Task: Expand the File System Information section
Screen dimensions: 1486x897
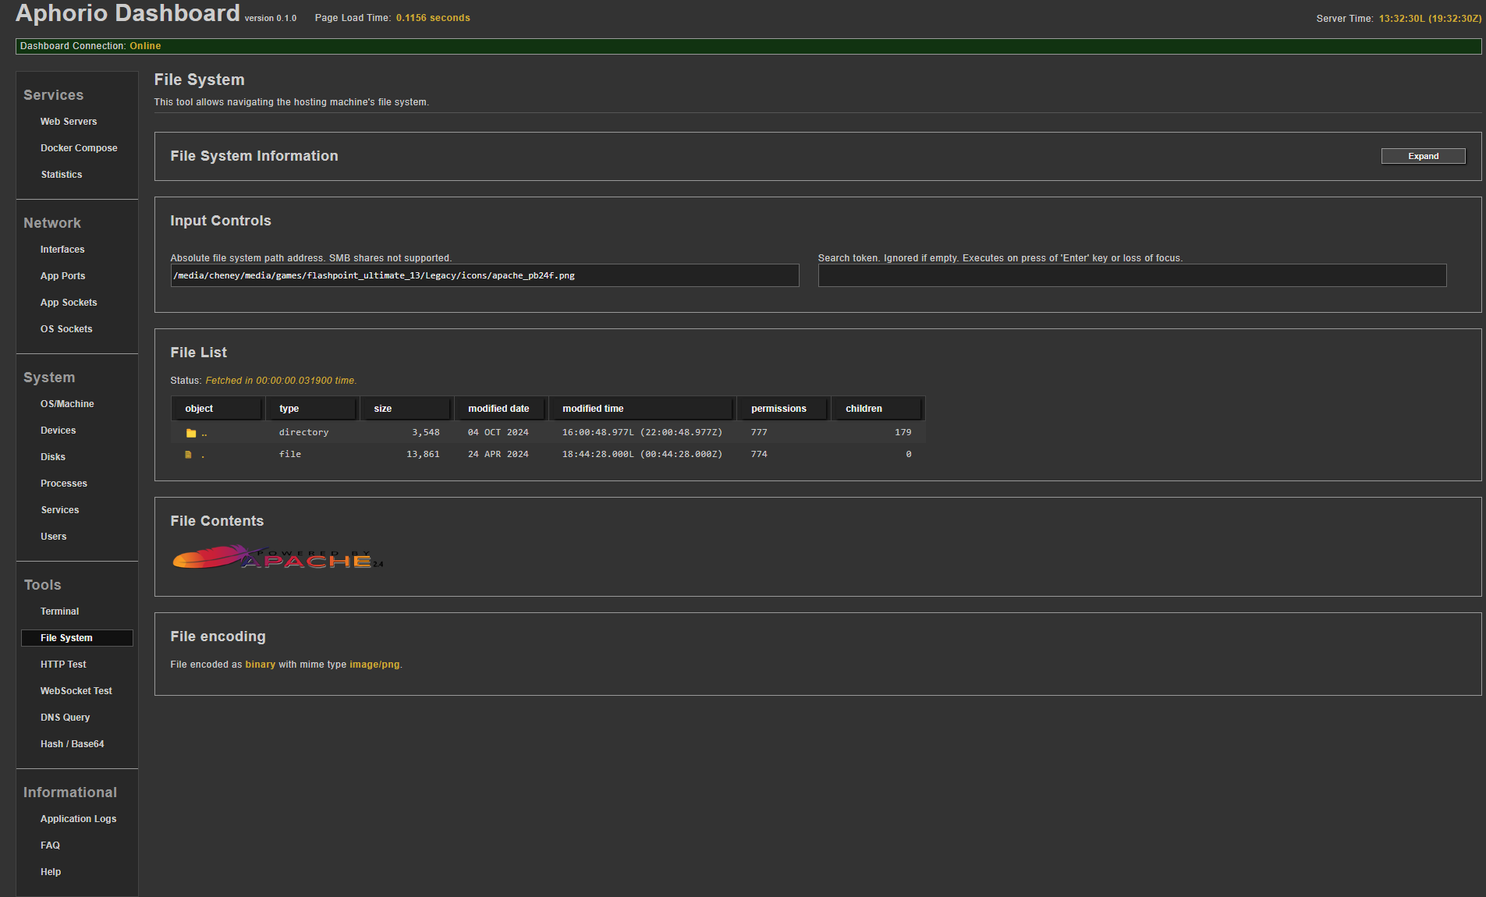Action: tap(1423, 156)
